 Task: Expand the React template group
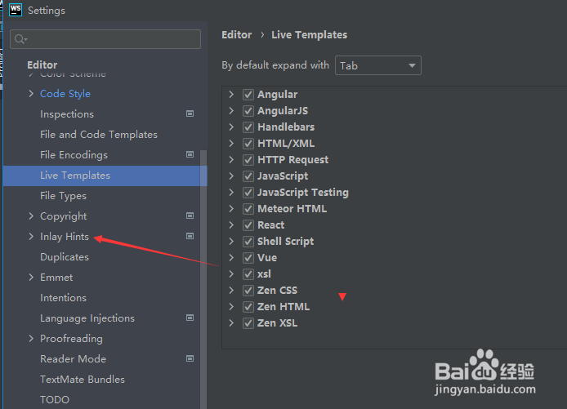(232, 225)
